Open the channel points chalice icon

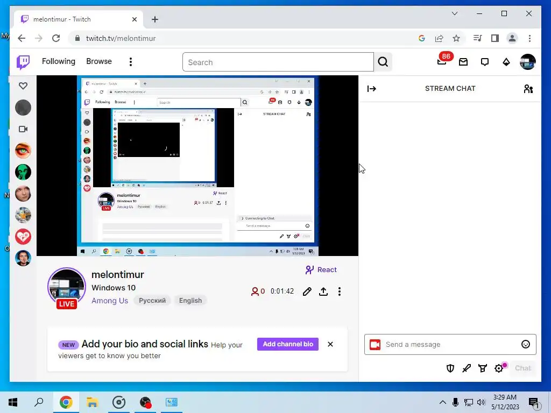coord(483,368)
